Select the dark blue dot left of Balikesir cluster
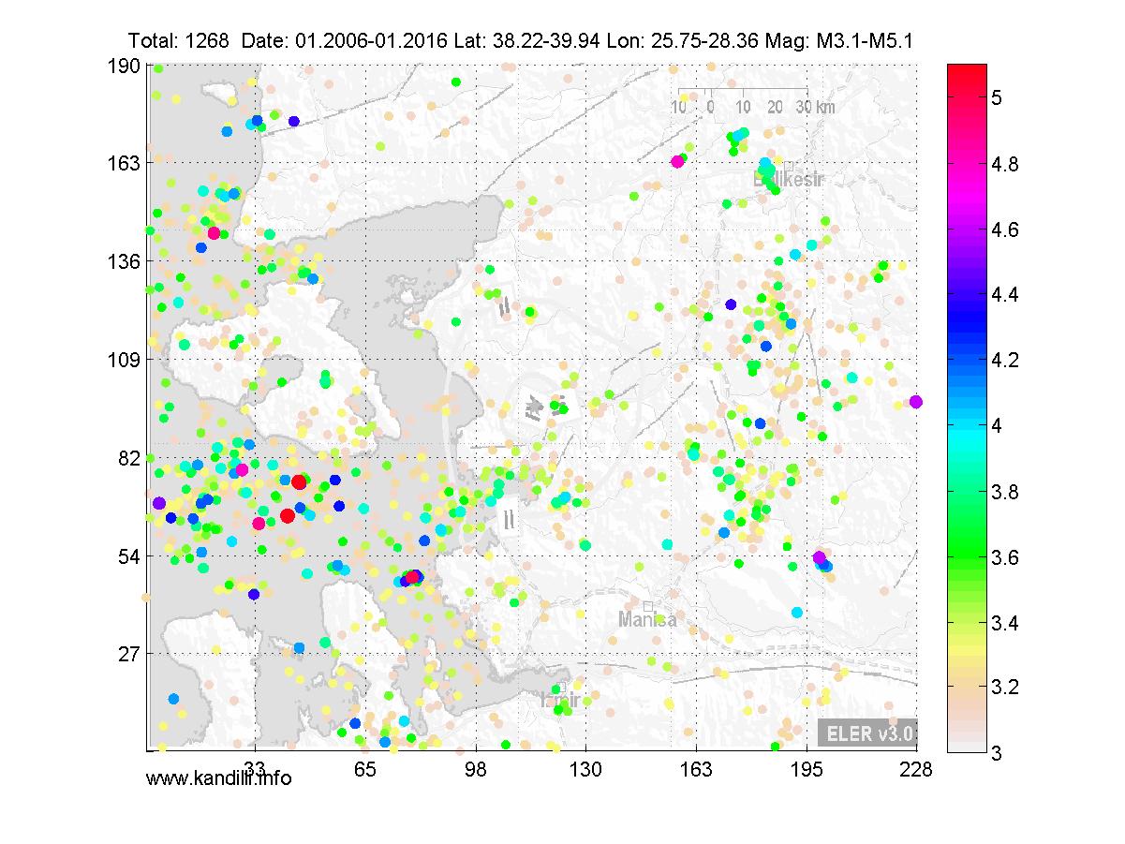Screen dimensions: 1125x844 pyautogui.click(x=731, y=304)
